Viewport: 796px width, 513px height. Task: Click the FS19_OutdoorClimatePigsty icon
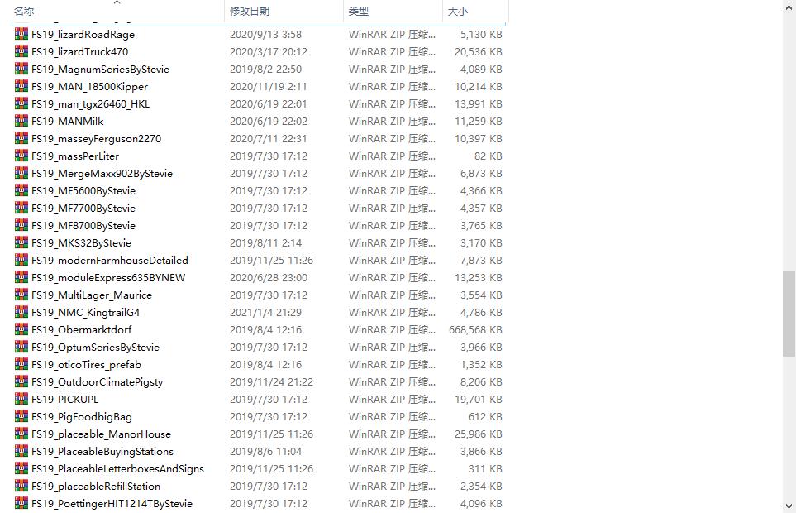[21, 381]
